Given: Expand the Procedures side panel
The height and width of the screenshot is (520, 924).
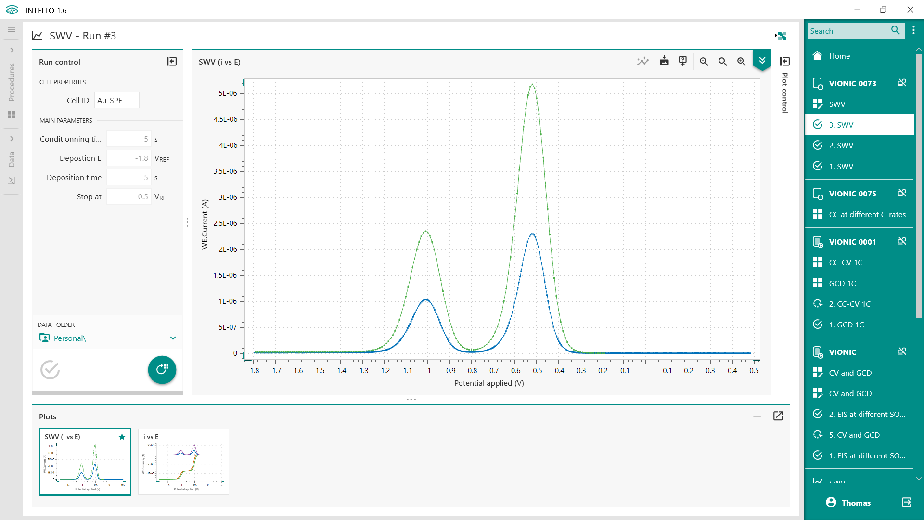Looking at the screenshot, I should [x=12, y=50].
